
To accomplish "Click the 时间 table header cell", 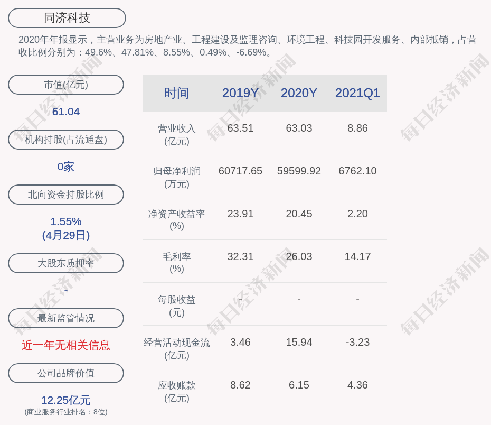I will tap(177, 93).
